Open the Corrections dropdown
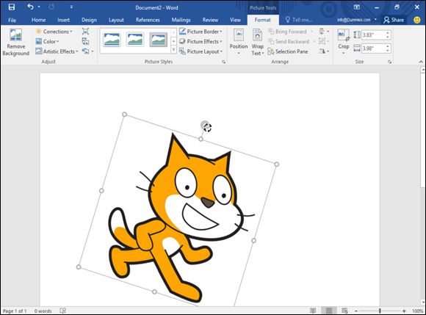Viewport: 426px width, 315px height. (54, 32)
